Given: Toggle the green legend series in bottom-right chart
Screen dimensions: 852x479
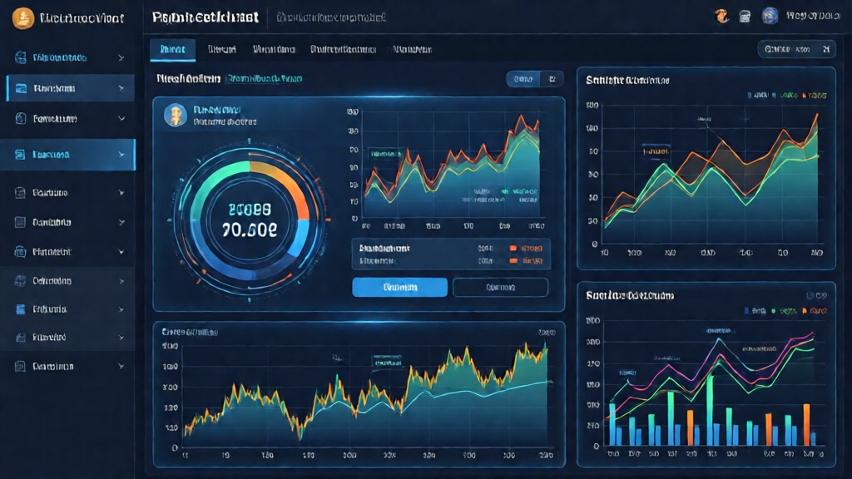Looking at the screenshot, I should (x=784, y=311).
